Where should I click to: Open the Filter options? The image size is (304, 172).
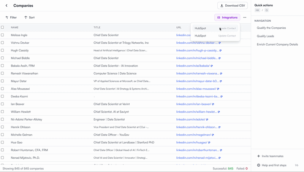coord(11,18)
